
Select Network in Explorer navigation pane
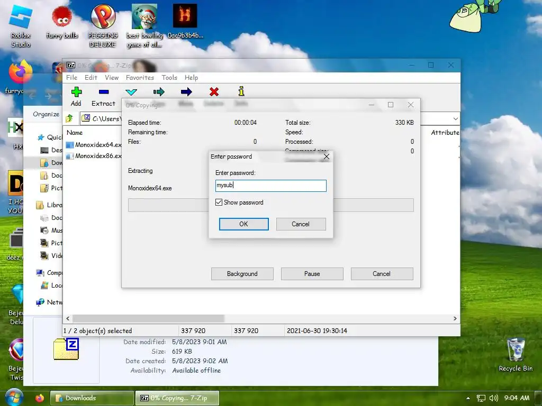(49, 302)
